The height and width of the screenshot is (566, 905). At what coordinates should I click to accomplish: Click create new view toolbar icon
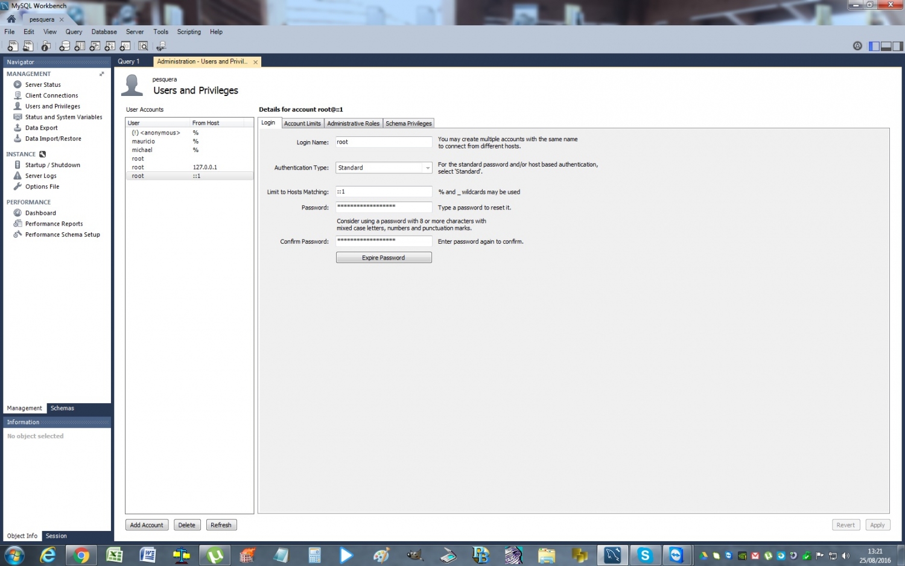pos(95,46)
